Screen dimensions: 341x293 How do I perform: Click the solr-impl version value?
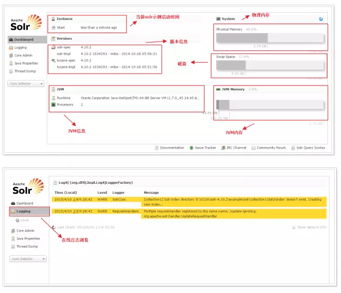pyautogui.click(x=119, y=54)
